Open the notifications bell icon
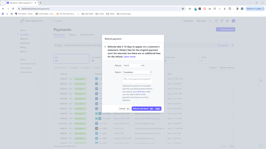The image size is (266, 149). pyautogui.click(x=222, y=21)
